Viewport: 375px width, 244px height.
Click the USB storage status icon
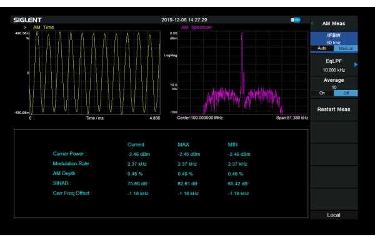point(296,20)
